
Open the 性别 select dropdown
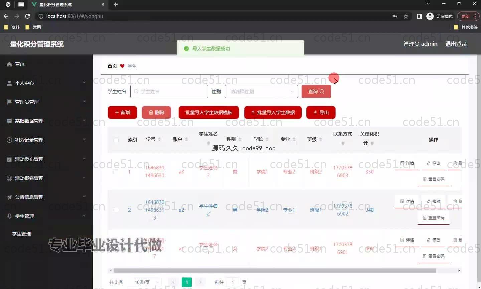click(x=261, y=91)
